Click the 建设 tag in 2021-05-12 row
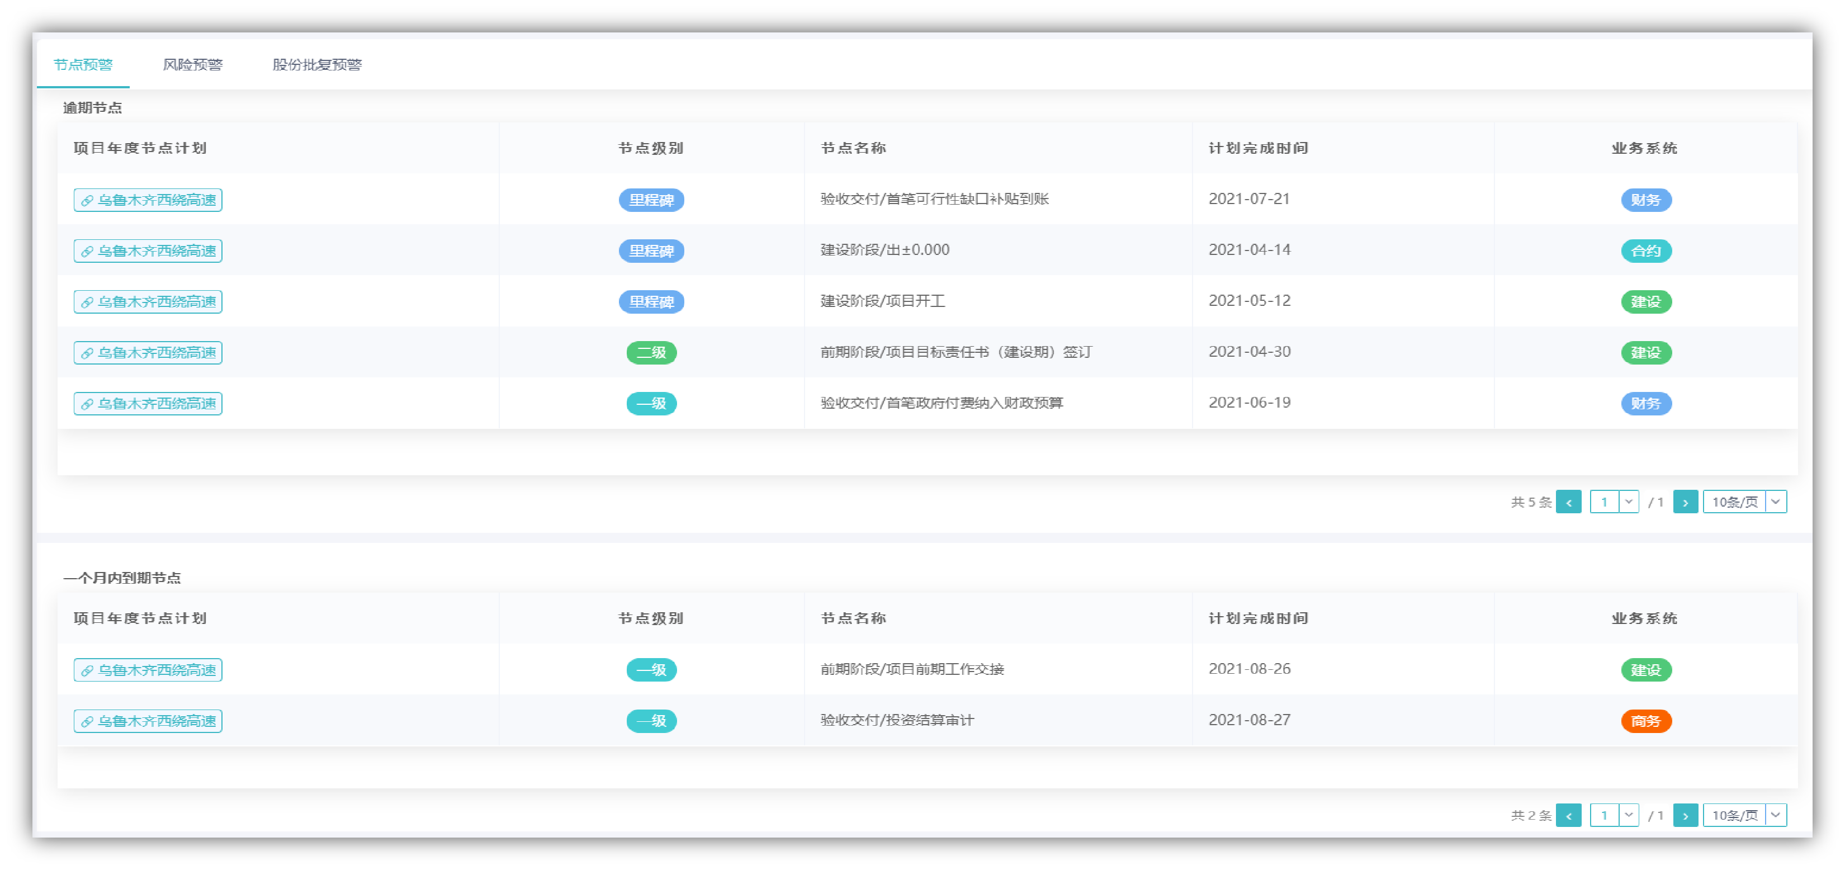 [1646, 301]
